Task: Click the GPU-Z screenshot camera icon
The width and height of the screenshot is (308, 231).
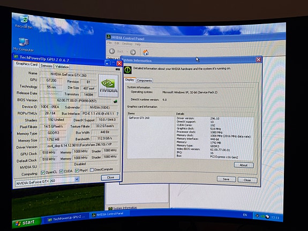Action: 117,69
